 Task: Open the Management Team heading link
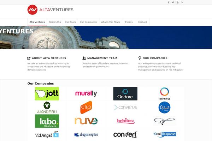click(102, 58)
